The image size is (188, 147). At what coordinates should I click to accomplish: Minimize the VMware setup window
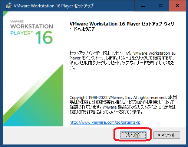pyautogui.click(x=143, y=6)
